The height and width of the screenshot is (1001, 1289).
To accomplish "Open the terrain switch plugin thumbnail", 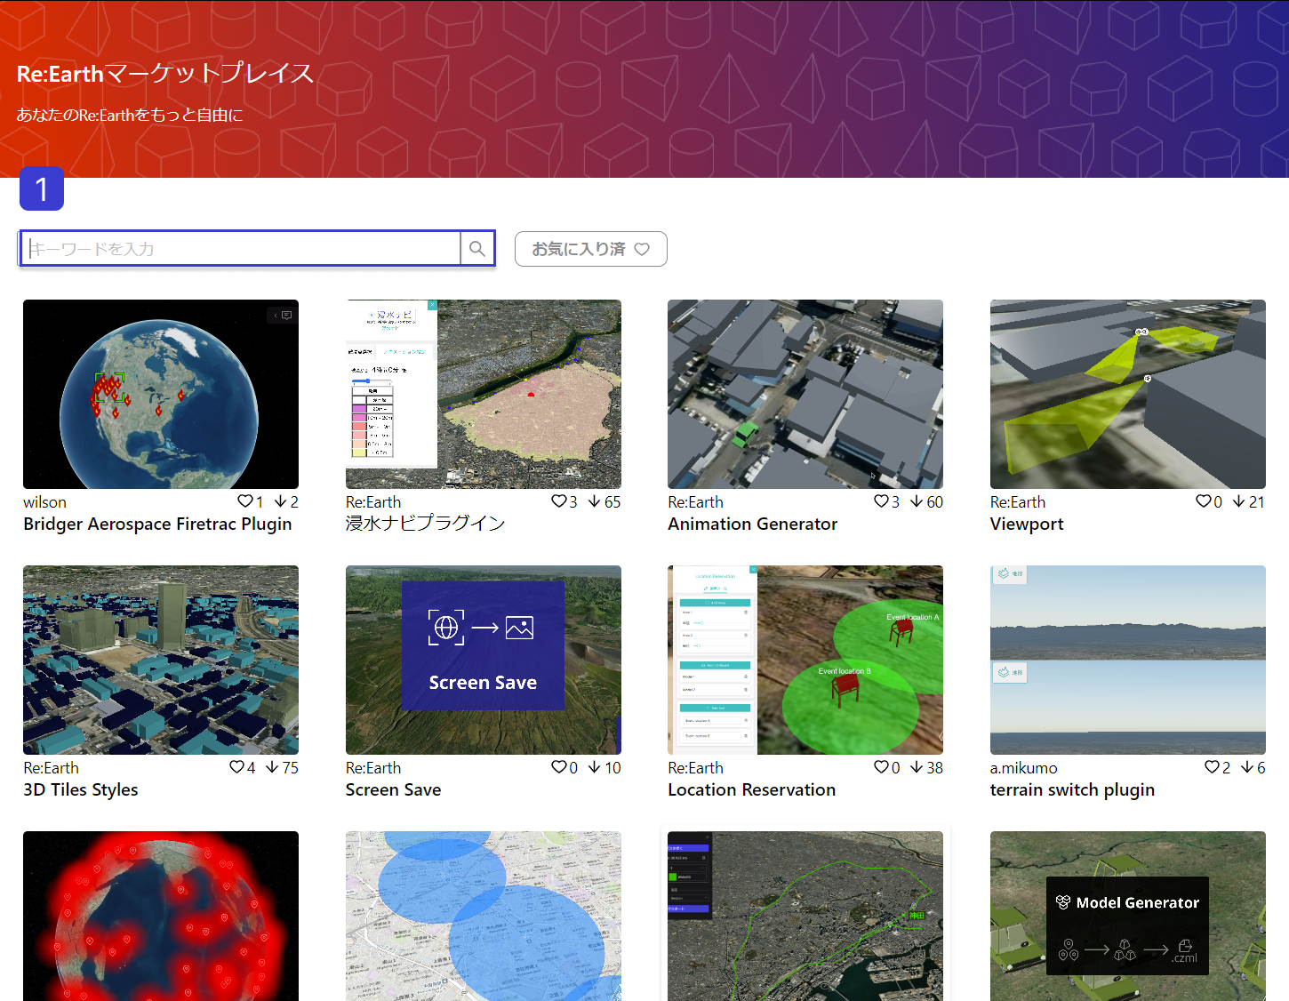I will click(x=1128, y=660).
